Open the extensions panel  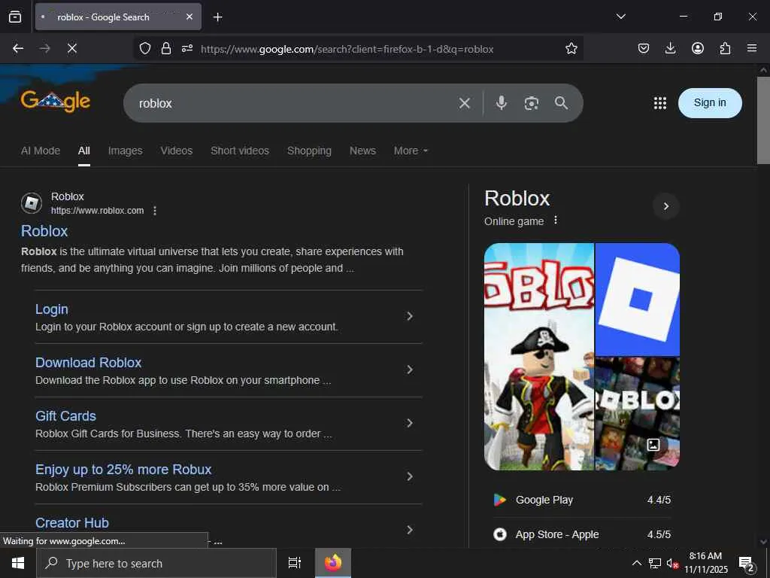725,48
